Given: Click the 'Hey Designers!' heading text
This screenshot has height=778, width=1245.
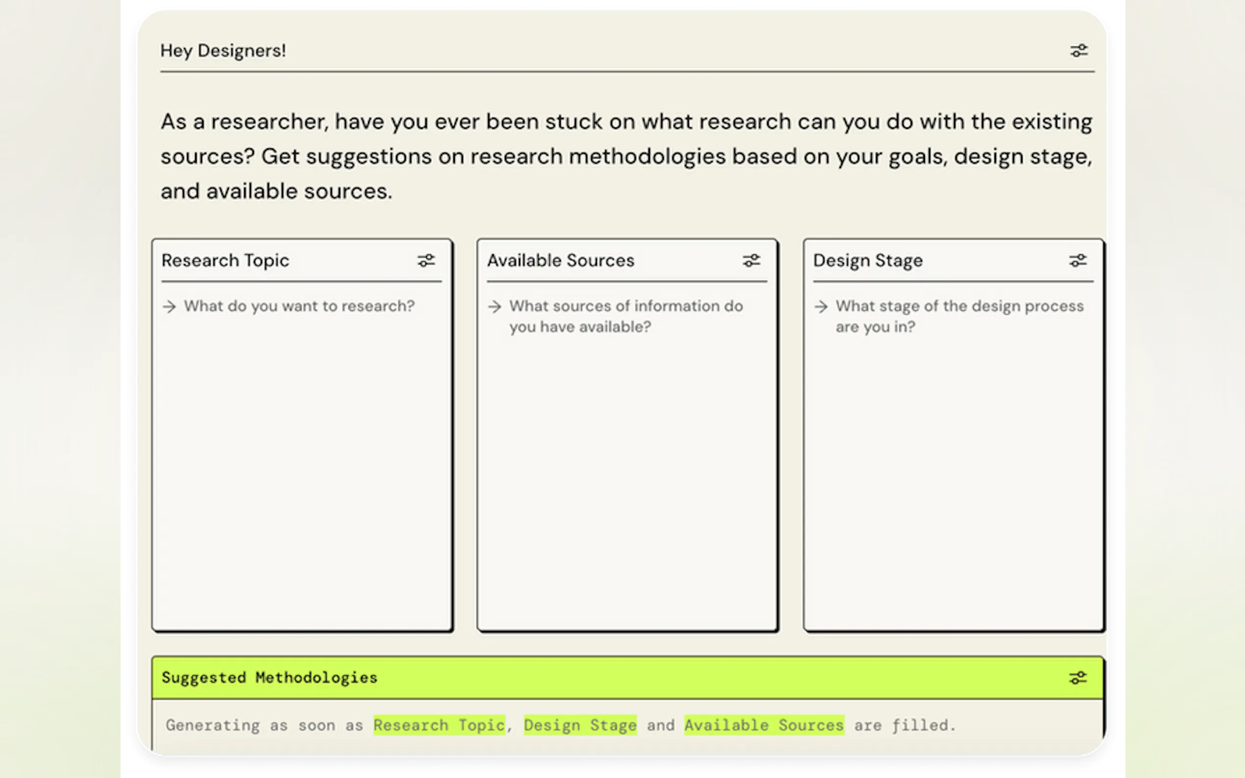Looking at the screenshot, I should pyautogui.click(x=223, y=50).
